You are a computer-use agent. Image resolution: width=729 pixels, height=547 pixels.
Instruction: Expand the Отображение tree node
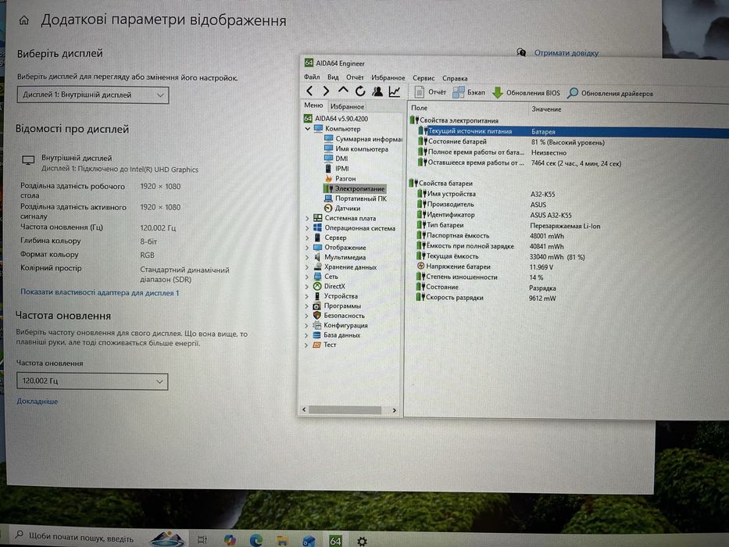[x=307, y=248]
